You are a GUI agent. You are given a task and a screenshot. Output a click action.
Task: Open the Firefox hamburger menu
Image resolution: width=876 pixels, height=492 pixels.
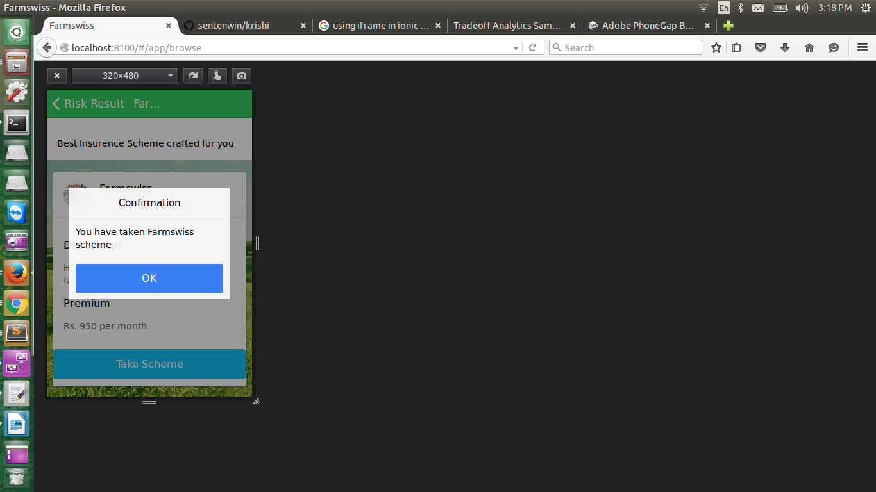pos(863,47)
